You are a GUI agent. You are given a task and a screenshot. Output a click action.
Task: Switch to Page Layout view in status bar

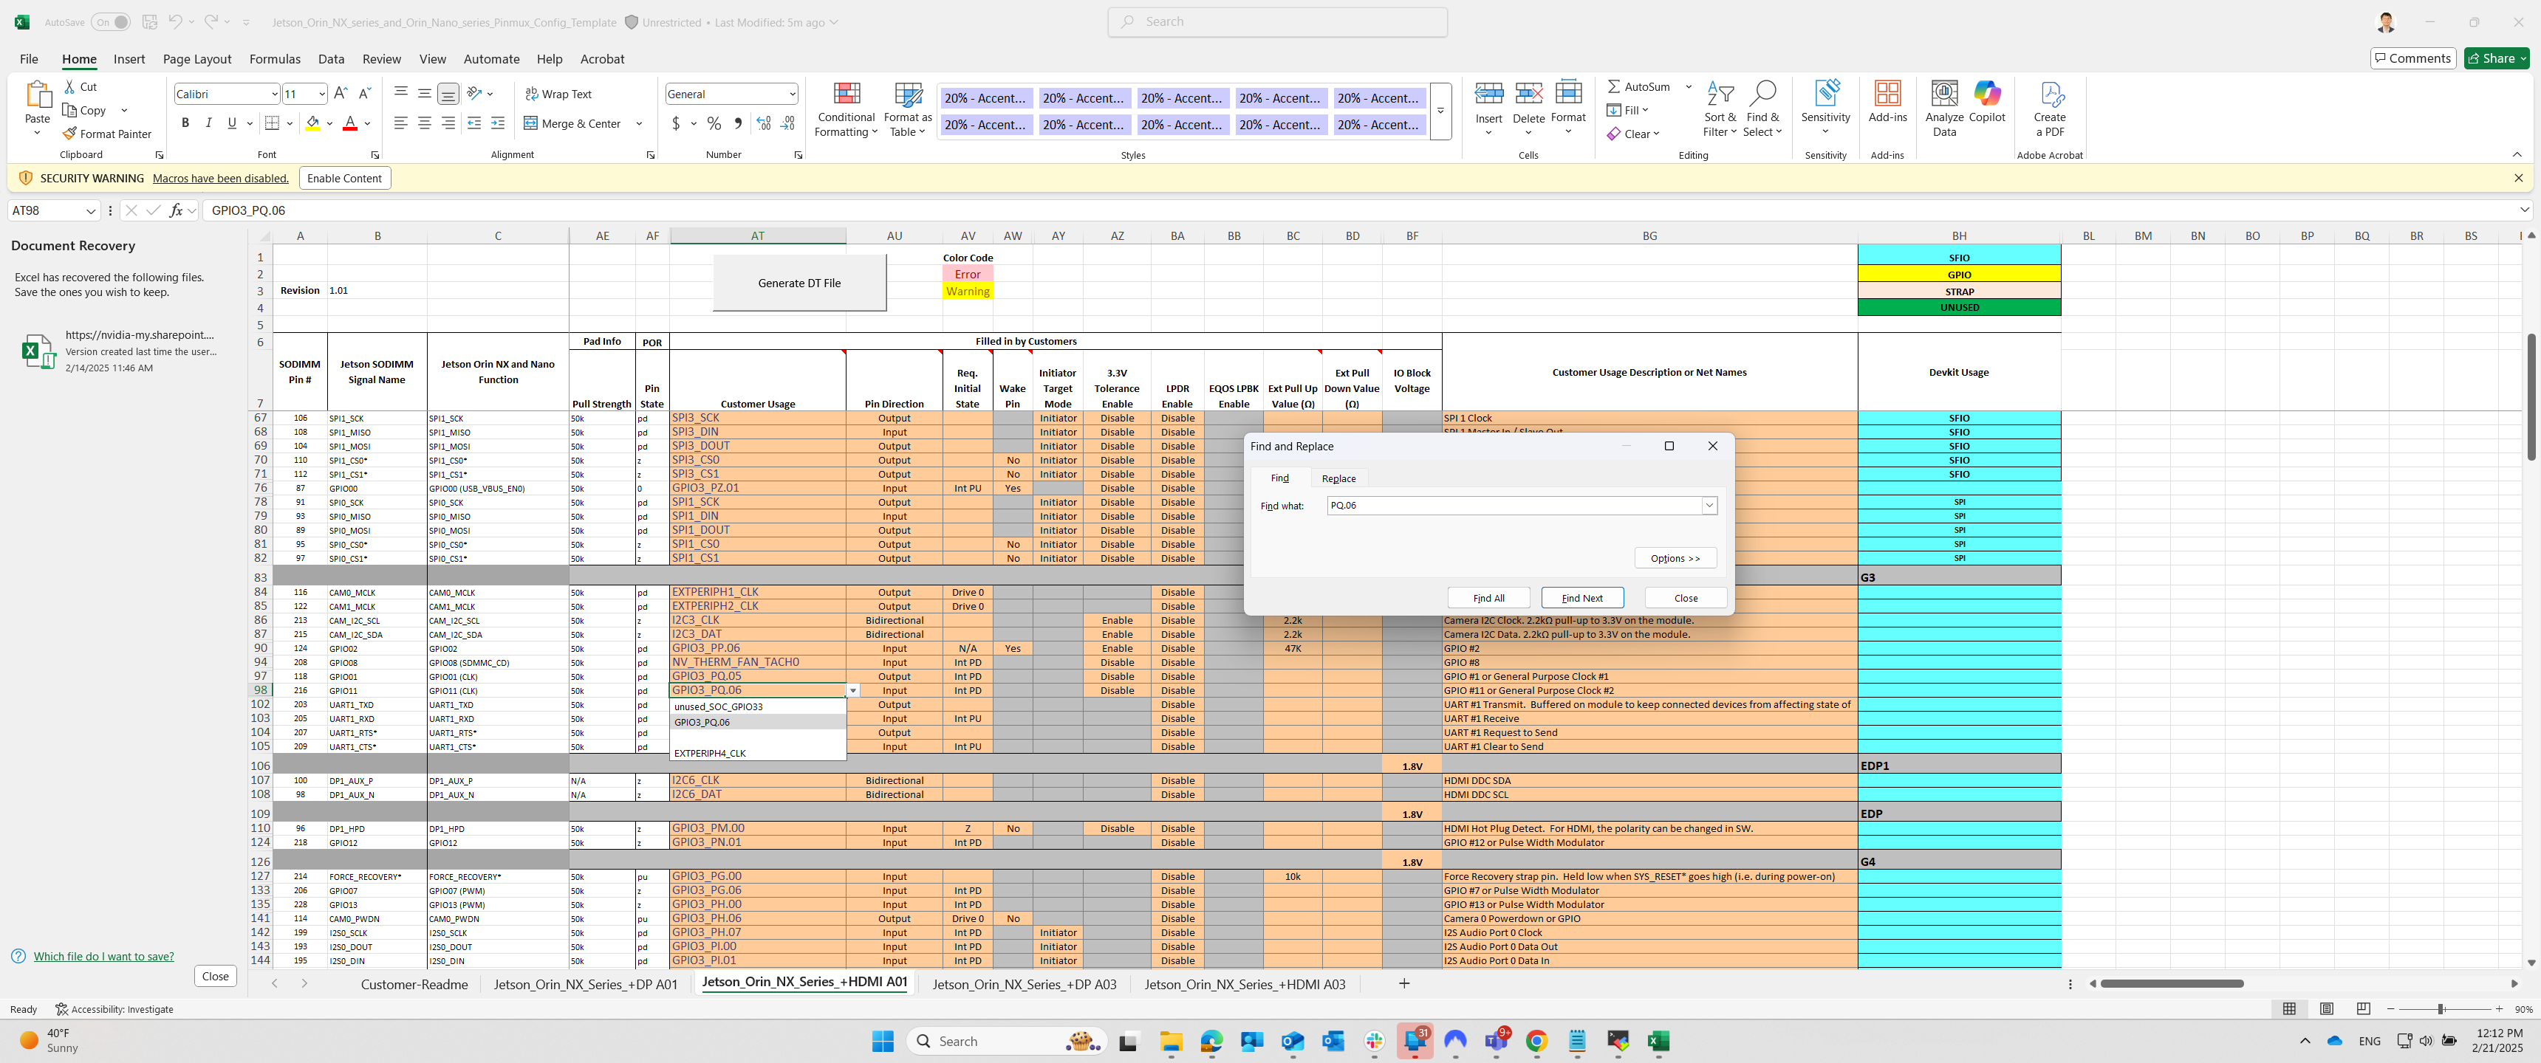coord(2326,1009)
